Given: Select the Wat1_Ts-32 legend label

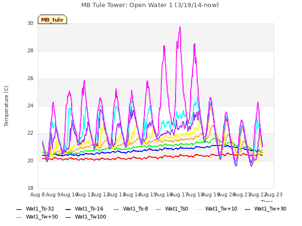Looking at the screenshot, I should (x=40, y=209).
